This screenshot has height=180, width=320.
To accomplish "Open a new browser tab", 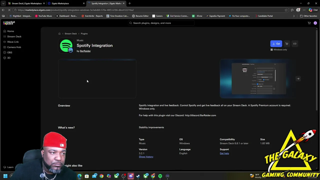I will [129, 3].
